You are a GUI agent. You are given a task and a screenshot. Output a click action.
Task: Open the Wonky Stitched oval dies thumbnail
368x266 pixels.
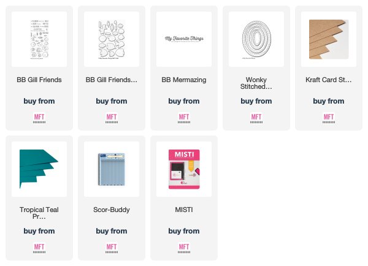(256, 39)
